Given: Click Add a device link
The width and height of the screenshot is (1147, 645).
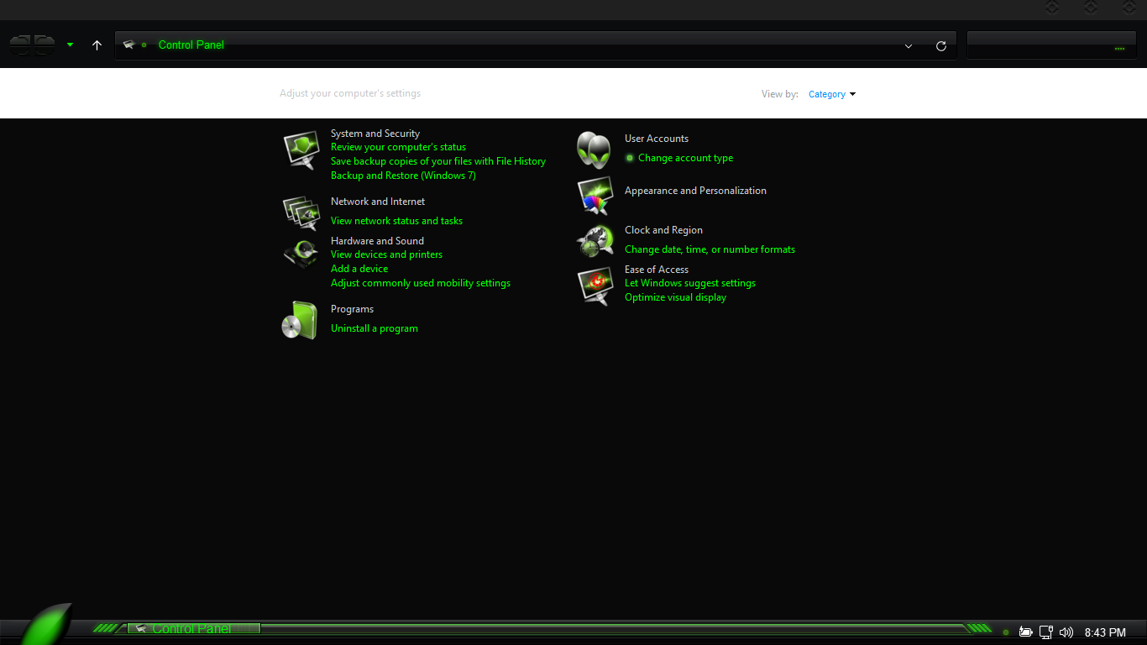Looking at the screenshot, I should pos(359,269).
